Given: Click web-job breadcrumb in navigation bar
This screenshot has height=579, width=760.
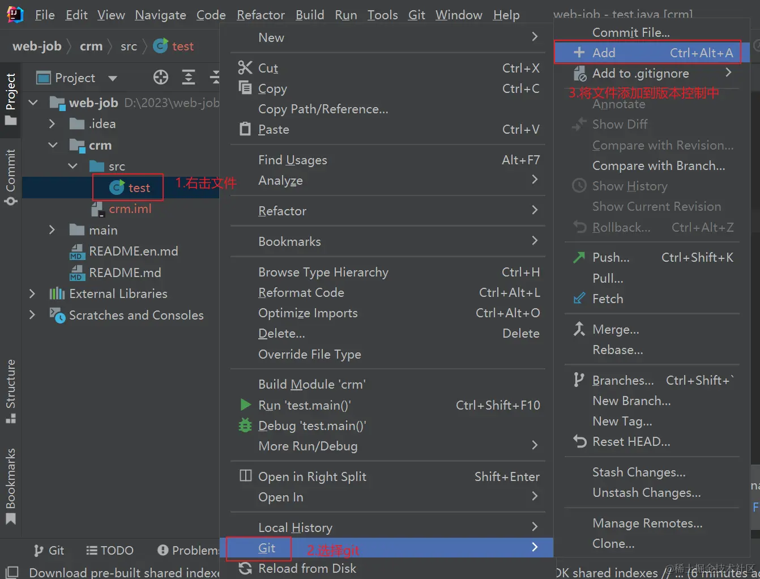Looking at the screenshot, I should pos(37,46).
